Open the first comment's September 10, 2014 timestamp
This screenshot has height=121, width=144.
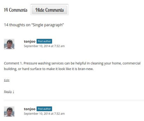(44, 46)
